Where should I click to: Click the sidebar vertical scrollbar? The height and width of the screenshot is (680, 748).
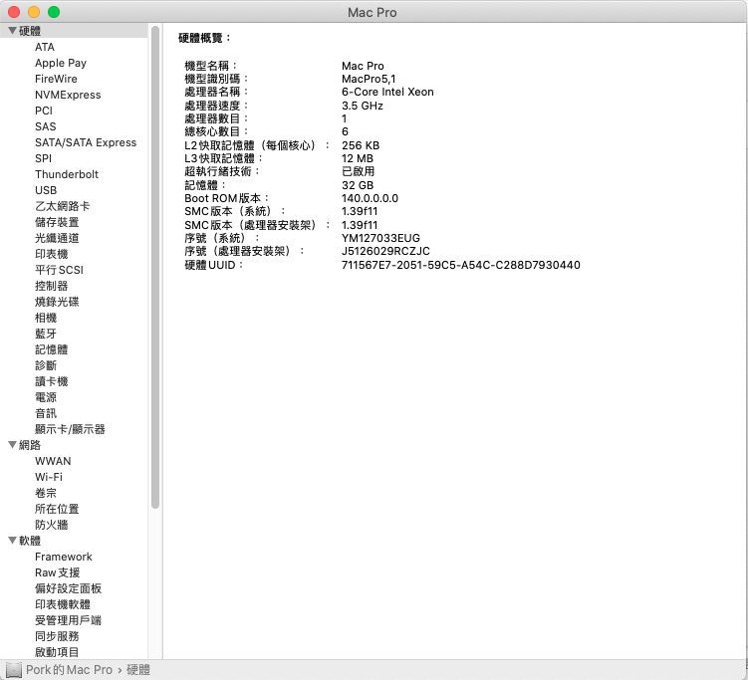click(155, 268)
